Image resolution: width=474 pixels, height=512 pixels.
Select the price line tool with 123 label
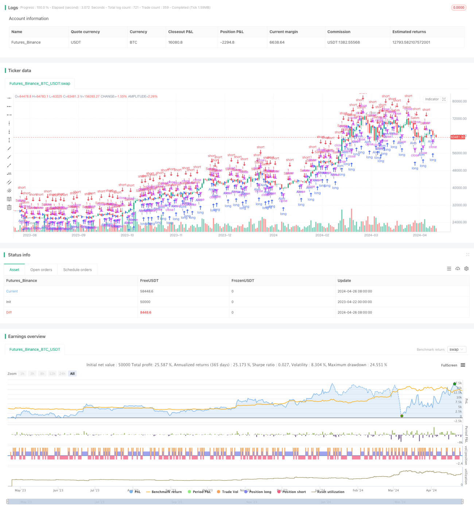[x=9, y=174]
